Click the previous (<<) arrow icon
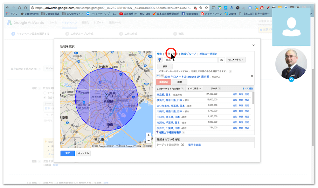Screen dimensions: 318x188 158,76
